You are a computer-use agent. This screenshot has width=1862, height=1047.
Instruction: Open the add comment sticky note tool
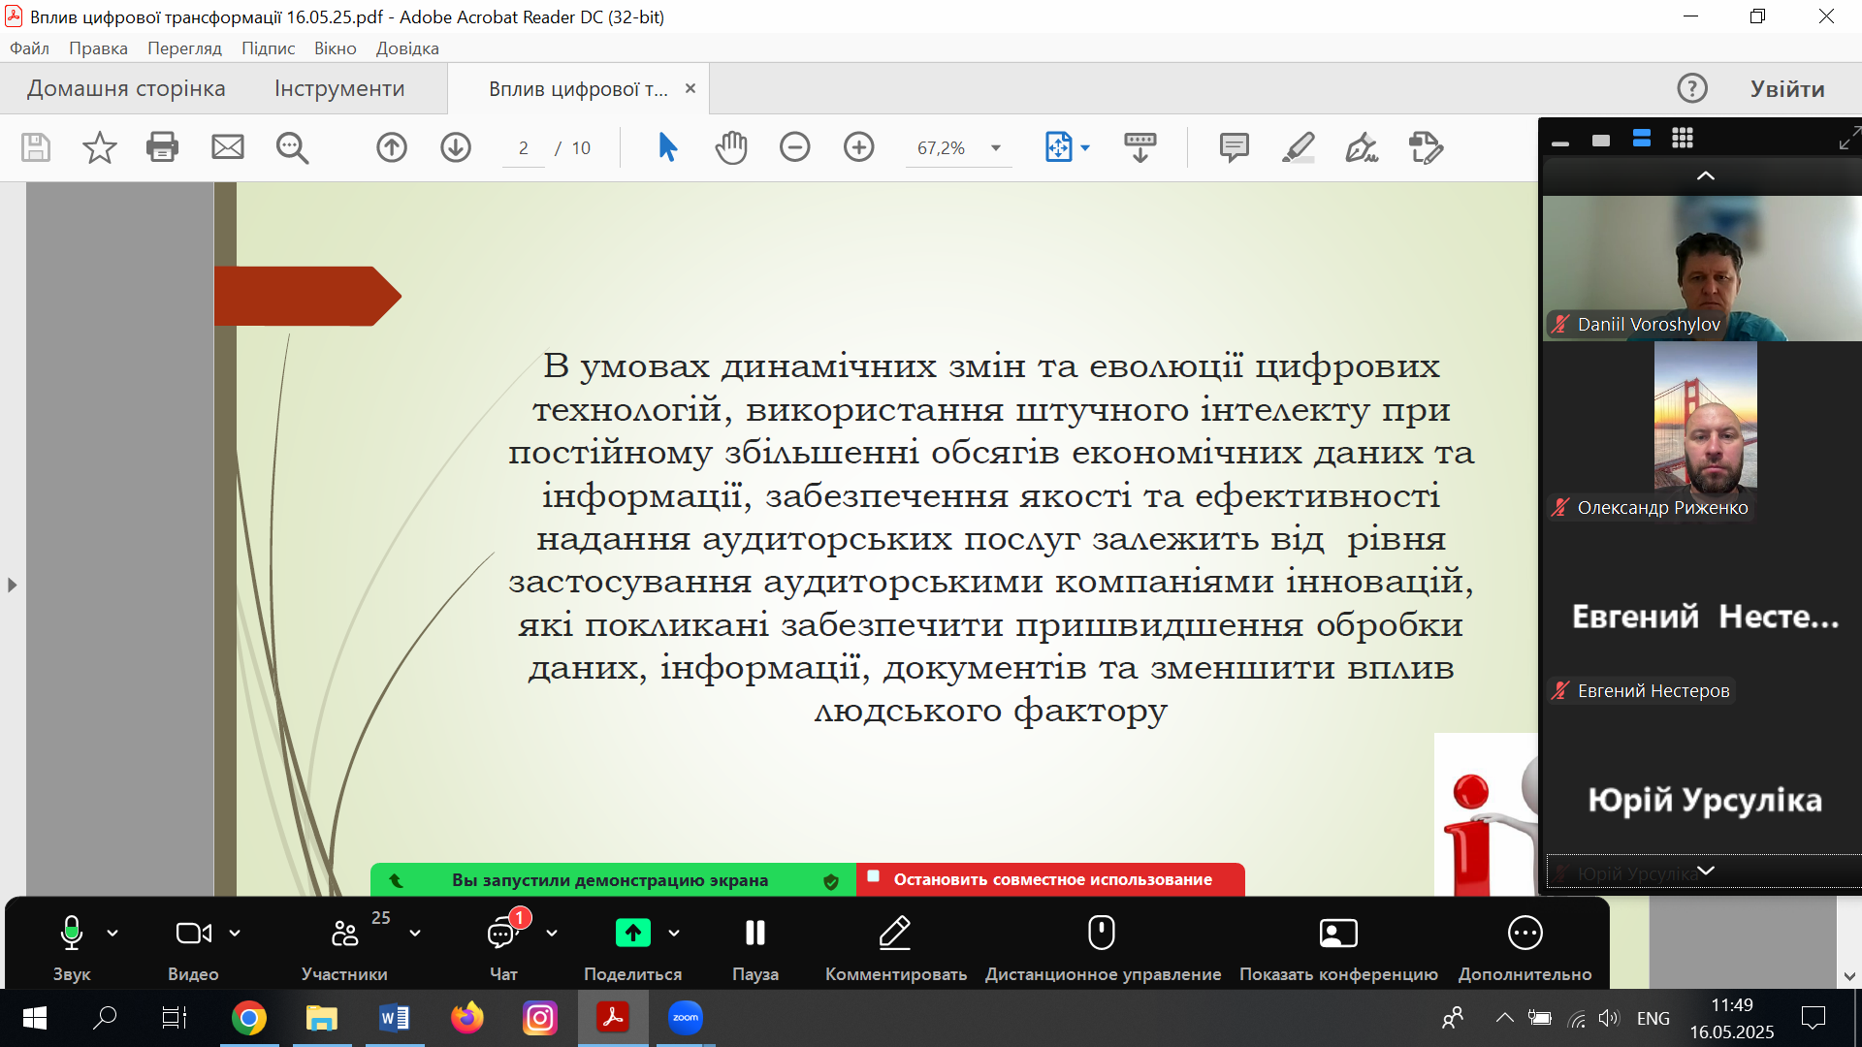click(1234, 147)
